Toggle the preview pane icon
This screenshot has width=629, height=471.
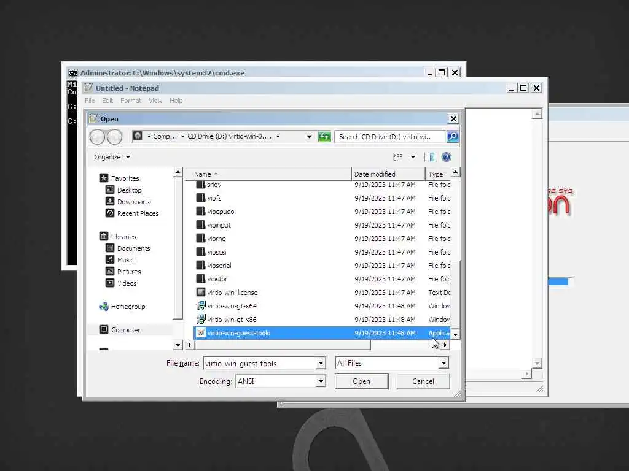tap(429, 157)
